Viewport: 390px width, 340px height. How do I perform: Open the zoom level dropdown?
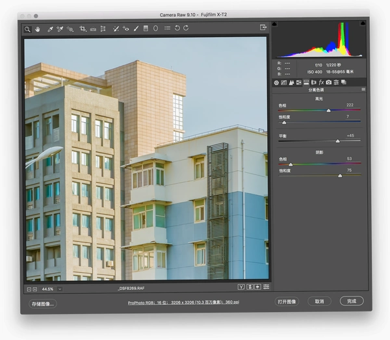point(60,289)
